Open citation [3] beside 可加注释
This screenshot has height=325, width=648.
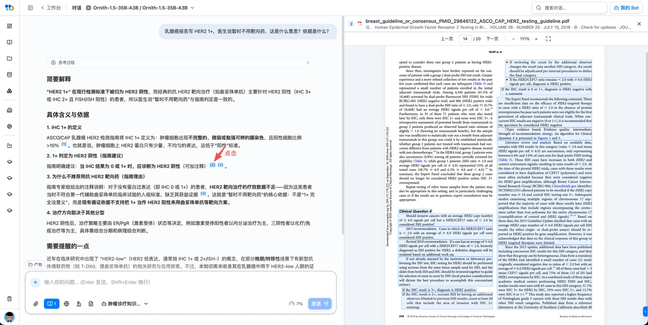(220, 165)
